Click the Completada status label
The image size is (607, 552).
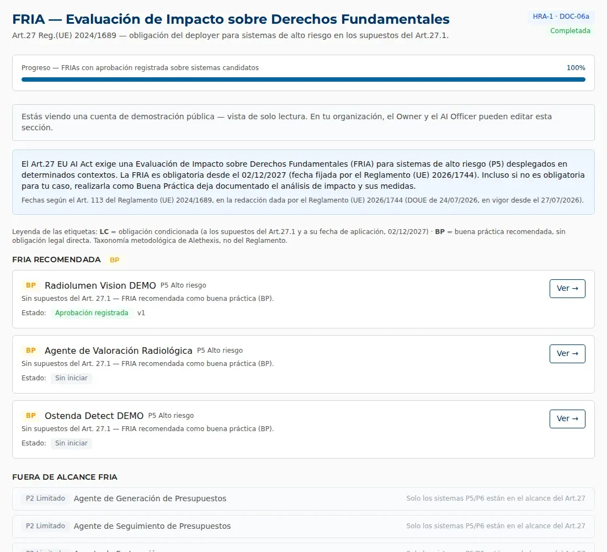tap(570, 30)
